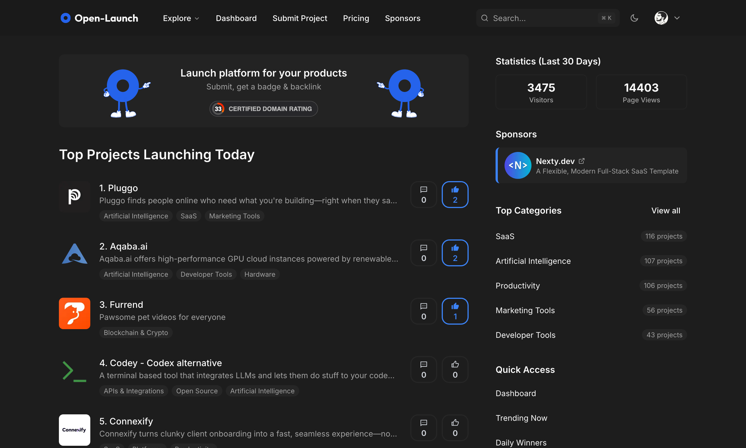Open the Developer Tools category
Viewport: 746px width, 448px height.
(525, 335)
